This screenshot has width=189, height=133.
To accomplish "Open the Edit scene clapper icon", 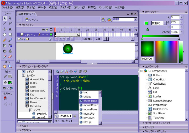I will pos(103,19).
